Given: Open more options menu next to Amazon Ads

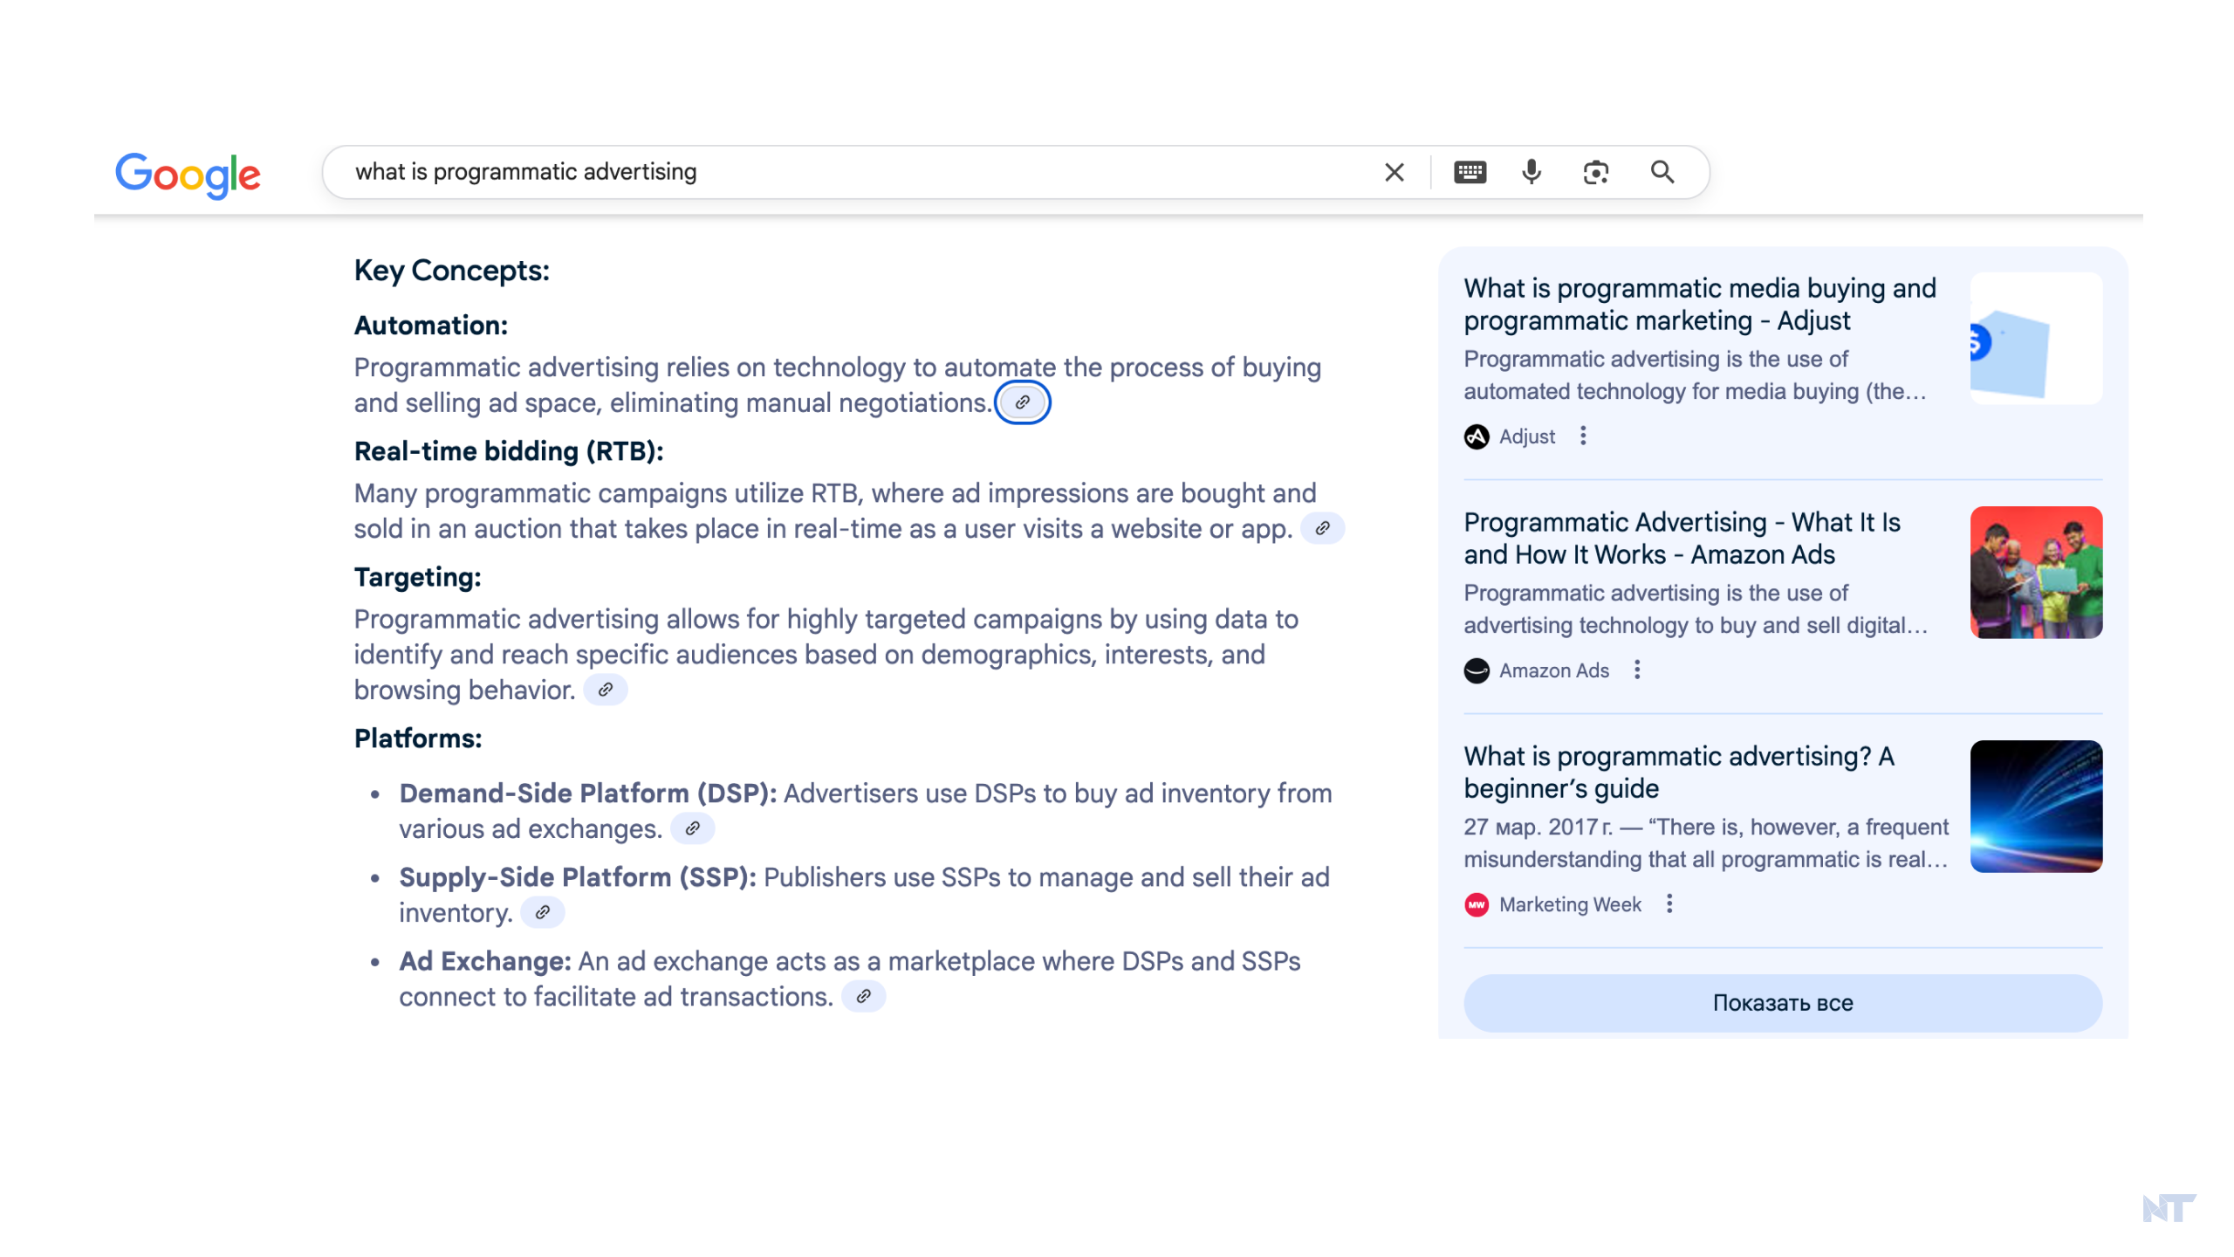Looking at the screenshot, I should pyautogui.click(x=1637, y=670).
